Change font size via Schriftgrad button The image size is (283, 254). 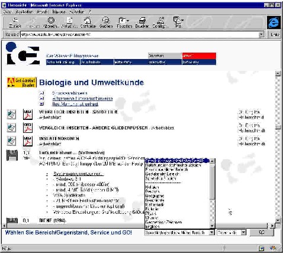point(160,22)
